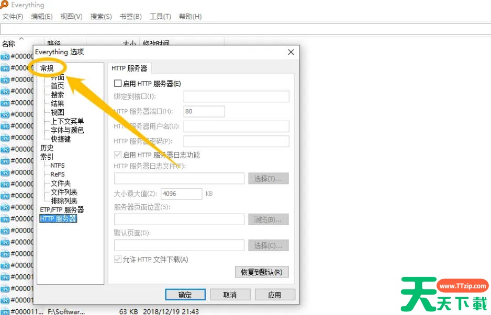Open the 工具(T) menu

(160, 16)
